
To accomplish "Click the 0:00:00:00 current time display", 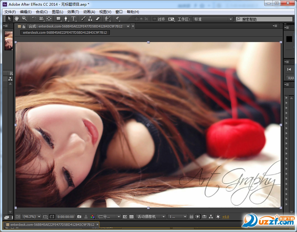I will pos(66,217).
